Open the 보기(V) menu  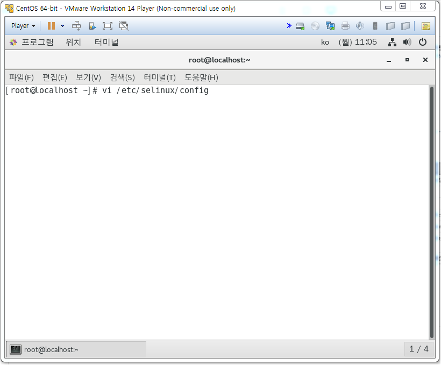point(88,78)
